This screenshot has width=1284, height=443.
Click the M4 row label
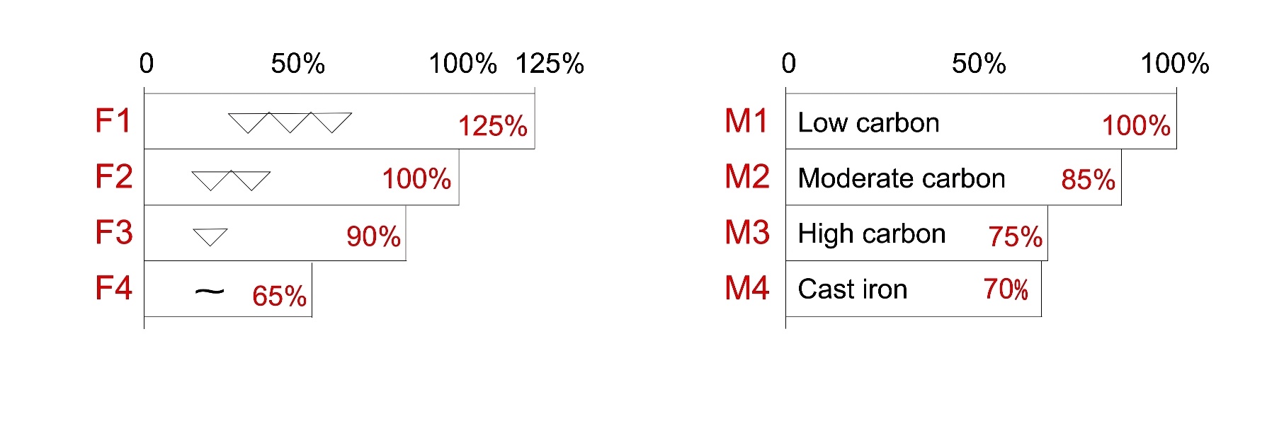(746, 288)
